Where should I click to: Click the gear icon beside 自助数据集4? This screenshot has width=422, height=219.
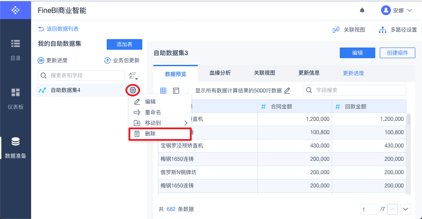(x=133, y=90)
